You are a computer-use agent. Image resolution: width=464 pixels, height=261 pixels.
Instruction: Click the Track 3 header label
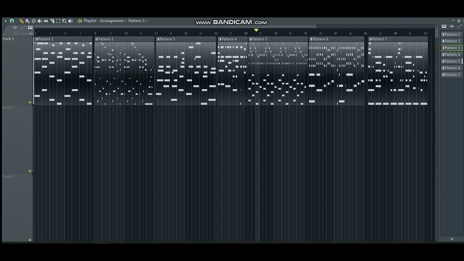click(x=8, y=176)
